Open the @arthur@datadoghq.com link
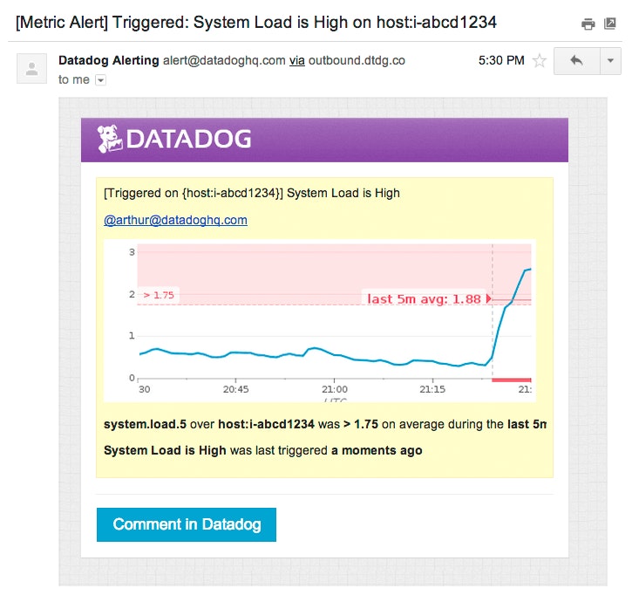The width and height of the screenshot is (632, 602). coord(175,220)
